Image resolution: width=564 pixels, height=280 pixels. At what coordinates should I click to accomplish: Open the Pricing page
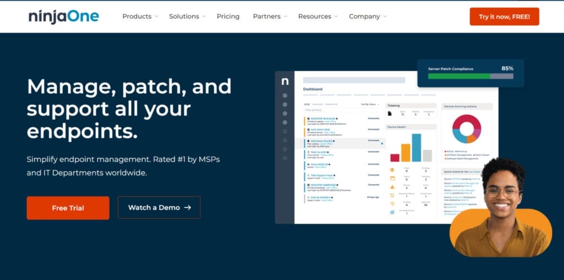click(228, 17)
